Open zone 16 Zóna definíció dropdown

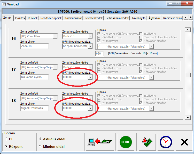tap(55, 36)
